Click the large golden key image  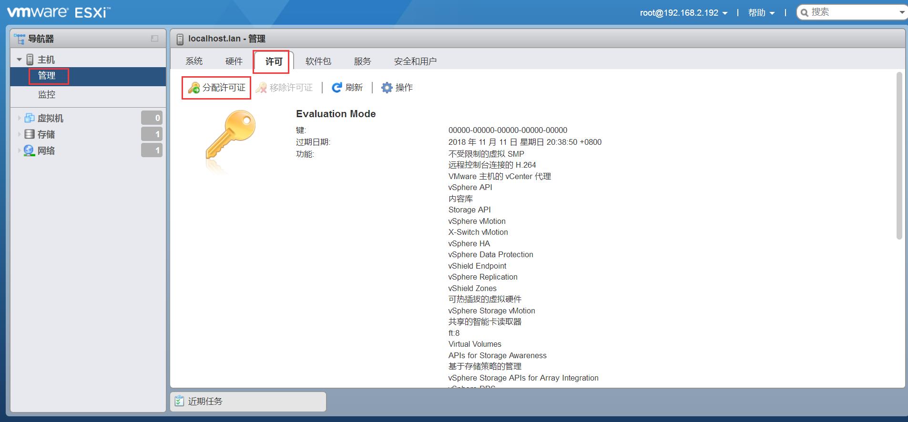231,136
